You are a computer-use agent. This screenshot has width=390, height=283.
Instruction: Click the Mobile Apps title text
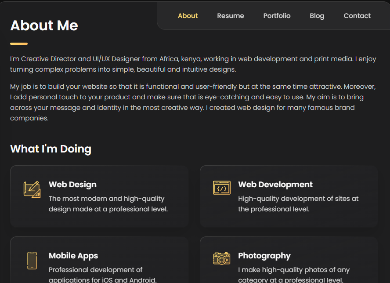pos(73,256)
